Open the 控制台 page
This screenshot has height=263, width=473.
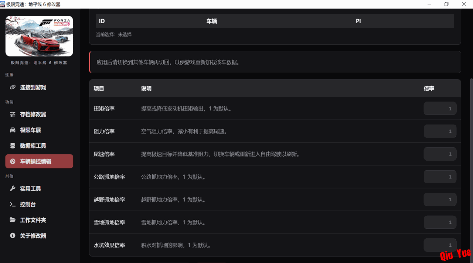tap(39, 204)
